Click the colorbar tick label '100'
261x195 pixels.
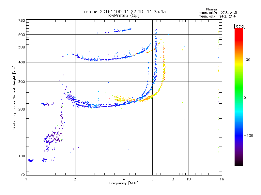tap(247, 60)
